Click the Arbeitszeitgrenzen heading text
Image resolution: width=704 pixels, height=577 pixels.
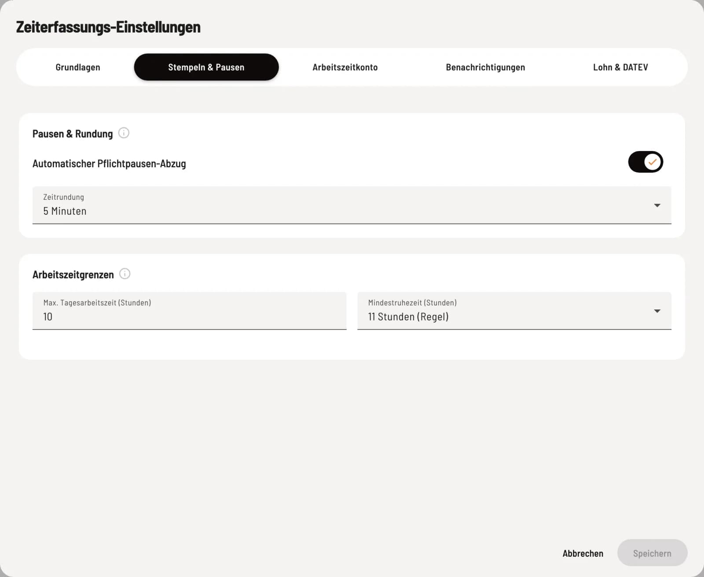(x=73, y=275)
